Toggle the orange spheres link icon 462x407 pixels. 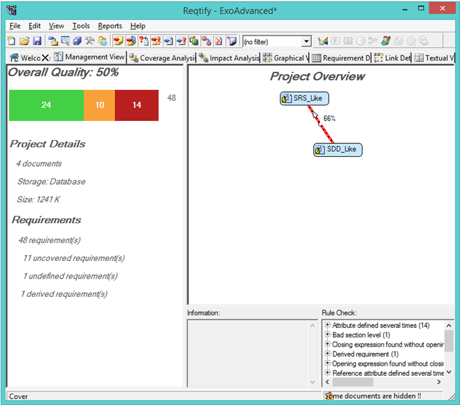[x=206, y=41]
